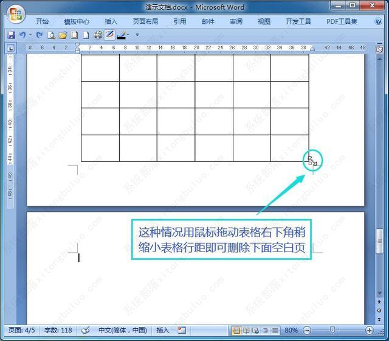Open the 页面布局 tab
389x341 pixels.
click(146, 21)
